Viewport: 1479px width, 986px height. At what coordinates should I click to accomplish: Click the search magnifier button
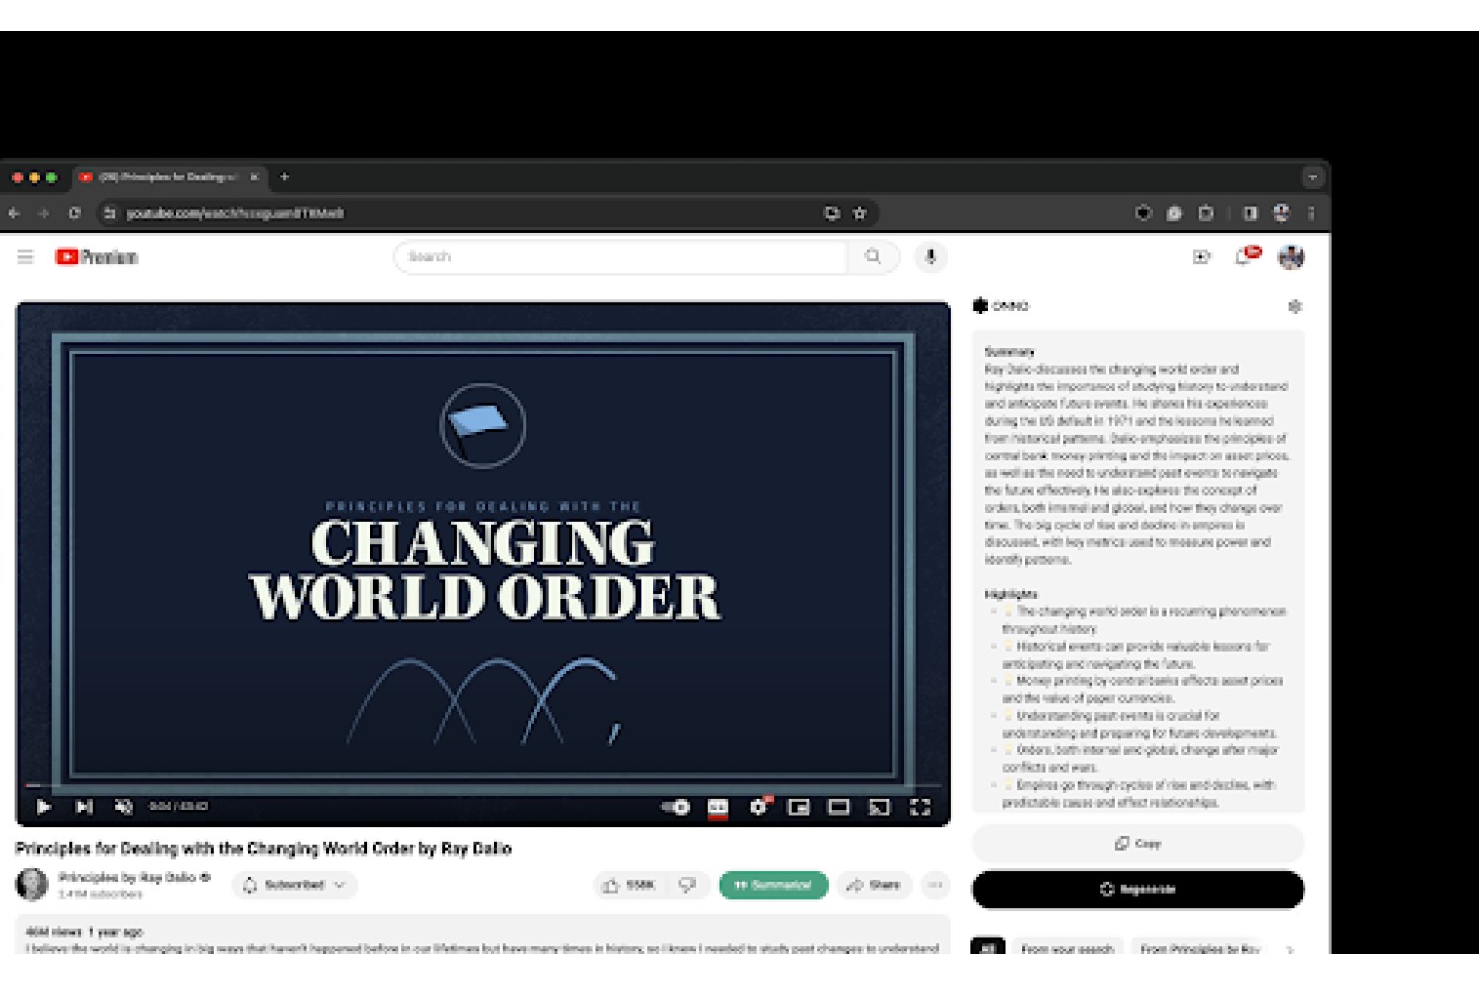click(x=873, y=257)
